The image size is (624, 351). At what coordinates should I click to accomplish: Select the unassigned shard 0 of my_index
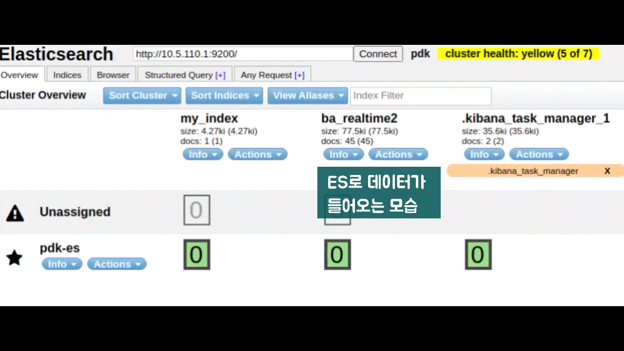196,210
